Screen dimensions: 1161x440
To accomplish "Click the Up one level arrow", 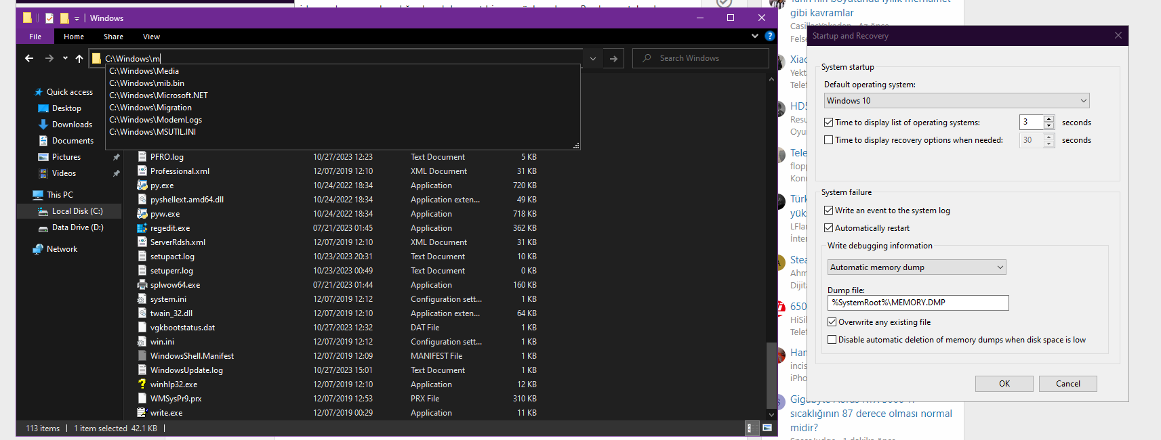I will coord(79,58).
